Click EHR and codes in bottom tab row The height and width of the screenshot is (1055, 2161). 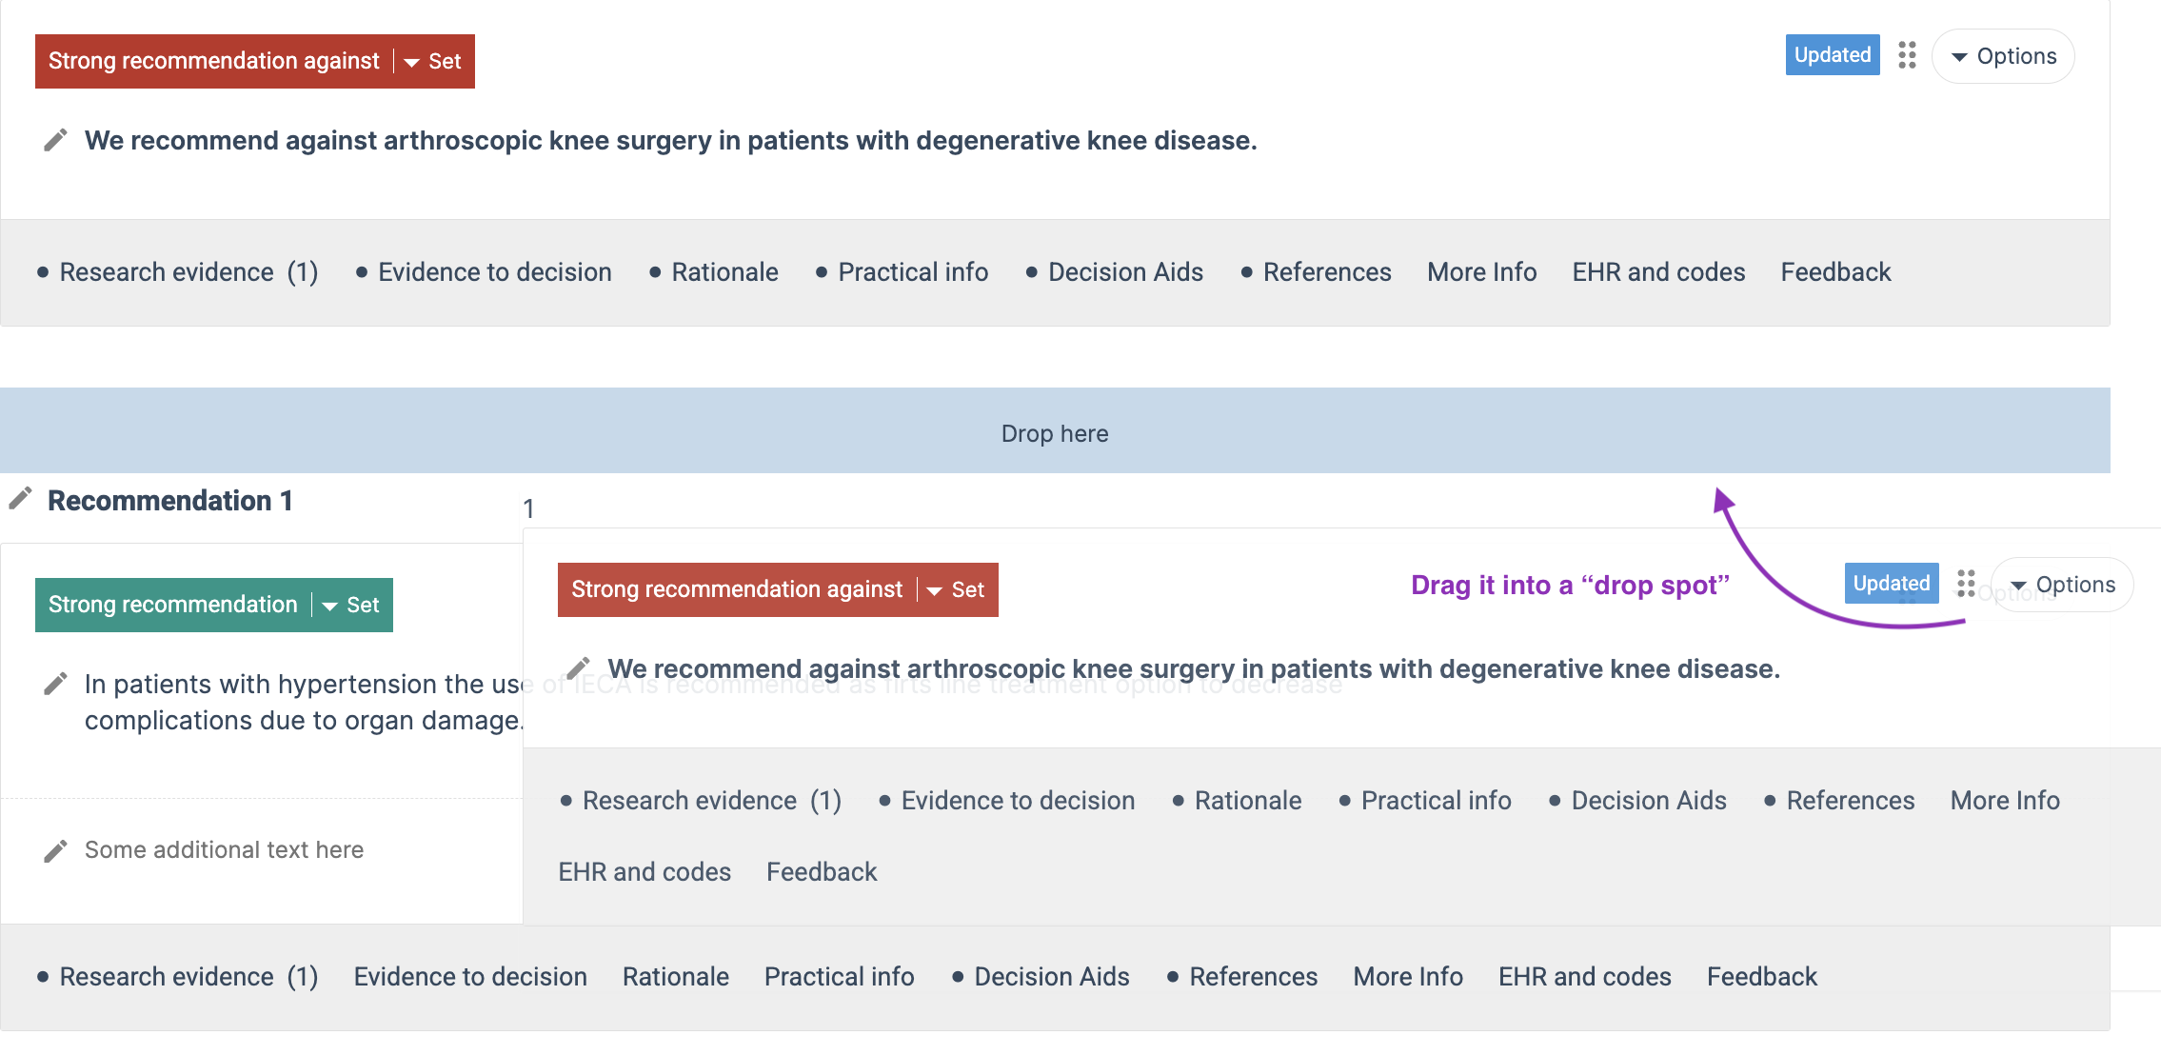click(1584, 977)
